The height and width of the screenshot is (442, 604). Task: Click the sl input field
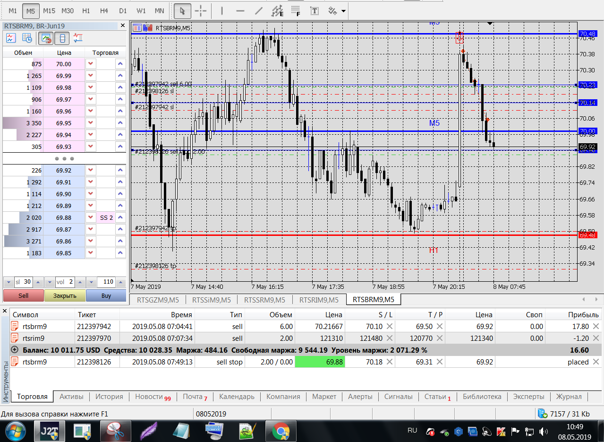coord(24,282)
